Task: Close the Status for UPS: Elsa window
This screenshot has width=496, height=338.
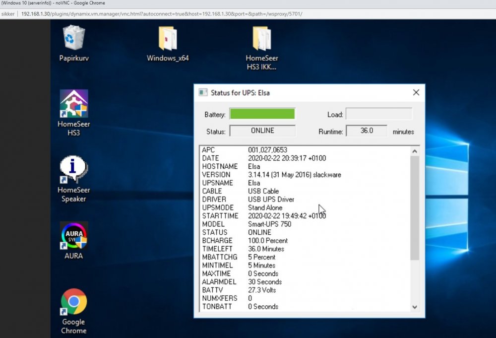Action: tap(416, 92)
